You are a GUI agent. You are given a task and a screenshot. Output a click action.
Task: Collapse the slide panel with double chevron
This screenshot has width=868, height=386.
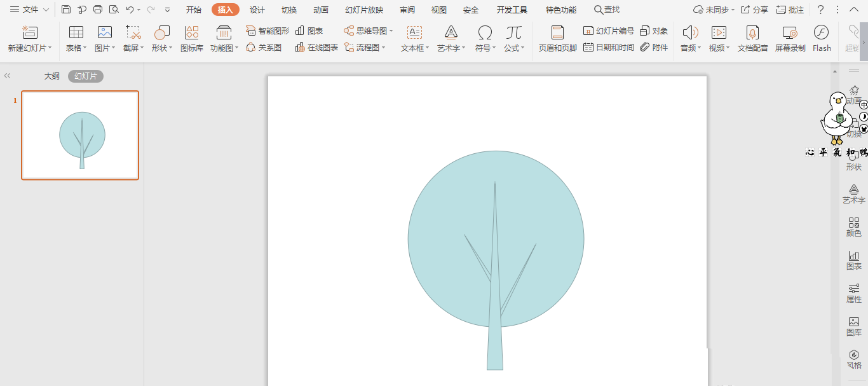click(8, 76)
